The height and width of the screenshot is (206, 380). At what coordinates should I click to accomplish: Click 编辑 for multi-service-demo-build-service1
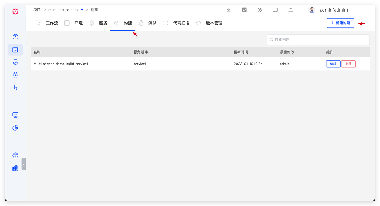click(x=333, y=64)
